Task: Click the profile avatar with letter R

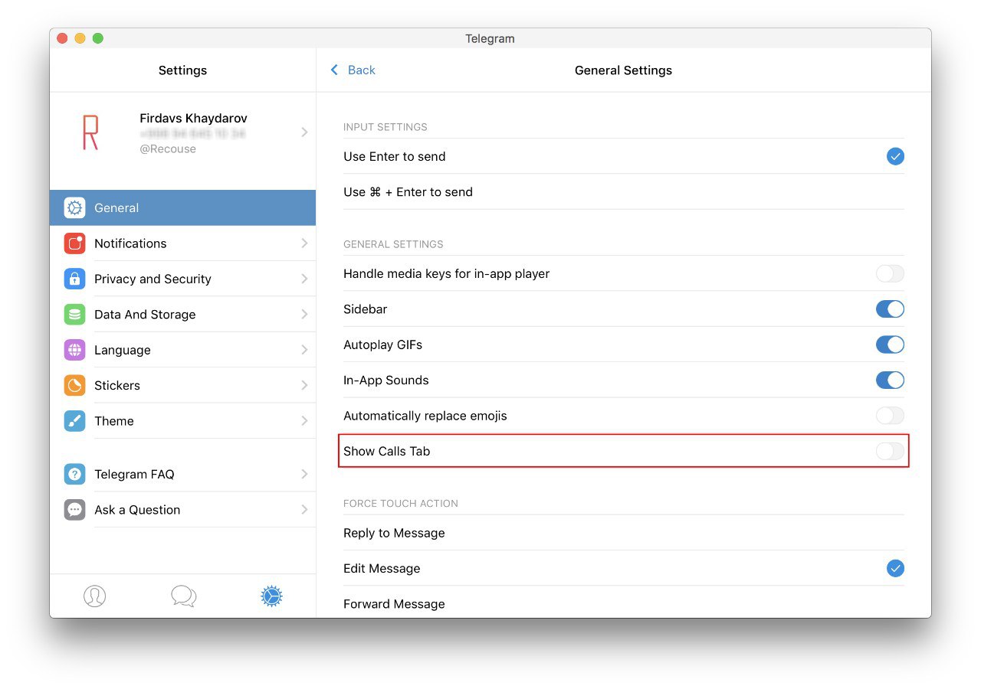Action: (90, 132)
